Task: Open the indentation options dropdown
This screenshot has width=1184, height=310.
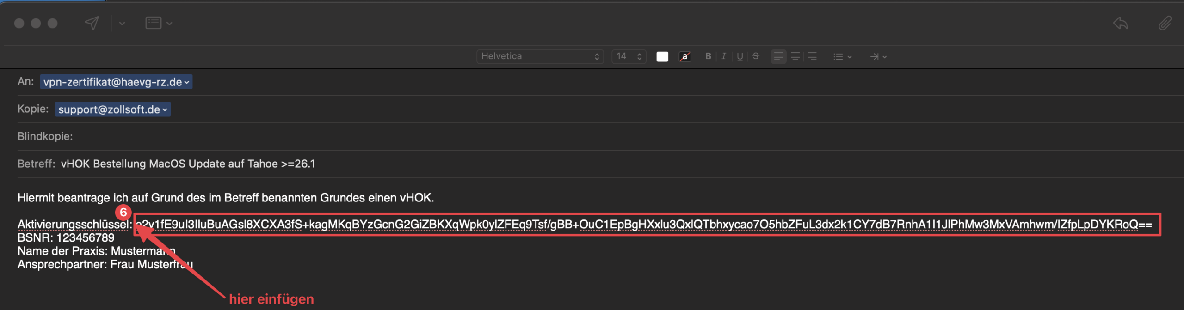Action: coord(878,56)
